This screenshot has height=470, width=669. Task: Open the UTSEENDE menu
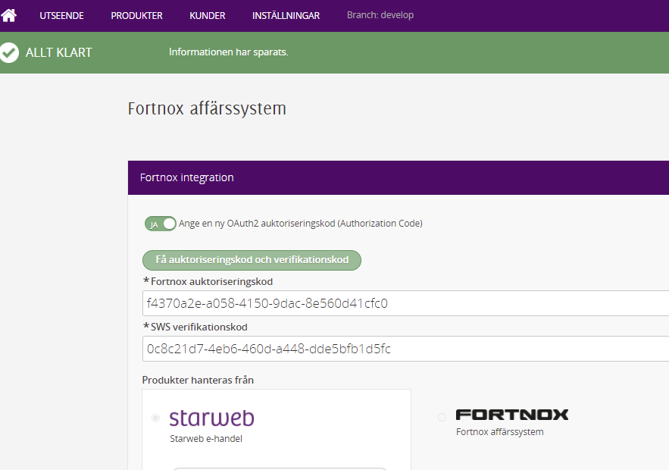point(62,16)
